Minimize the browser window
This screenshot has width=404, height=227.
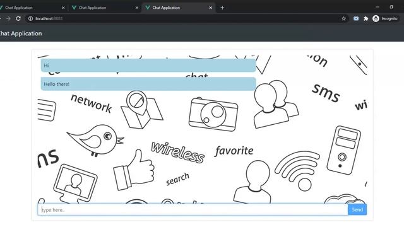pos(377,7)
